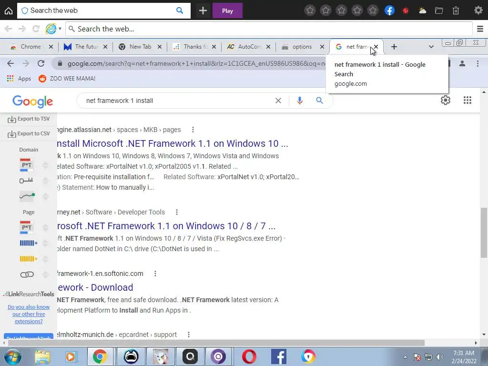The width and height of the screenshot is (488, 366).
Task: Close the New Tab tab
Action: click(160, 47)
